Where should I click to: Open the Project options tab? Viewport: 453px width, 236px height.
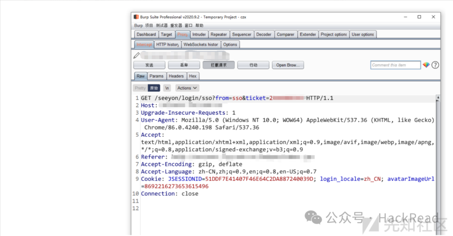[x=334, y=34]
